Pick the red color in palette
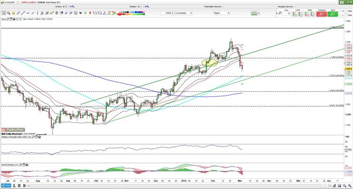Viewport: 353px width, 189px height. coord(119,14)
